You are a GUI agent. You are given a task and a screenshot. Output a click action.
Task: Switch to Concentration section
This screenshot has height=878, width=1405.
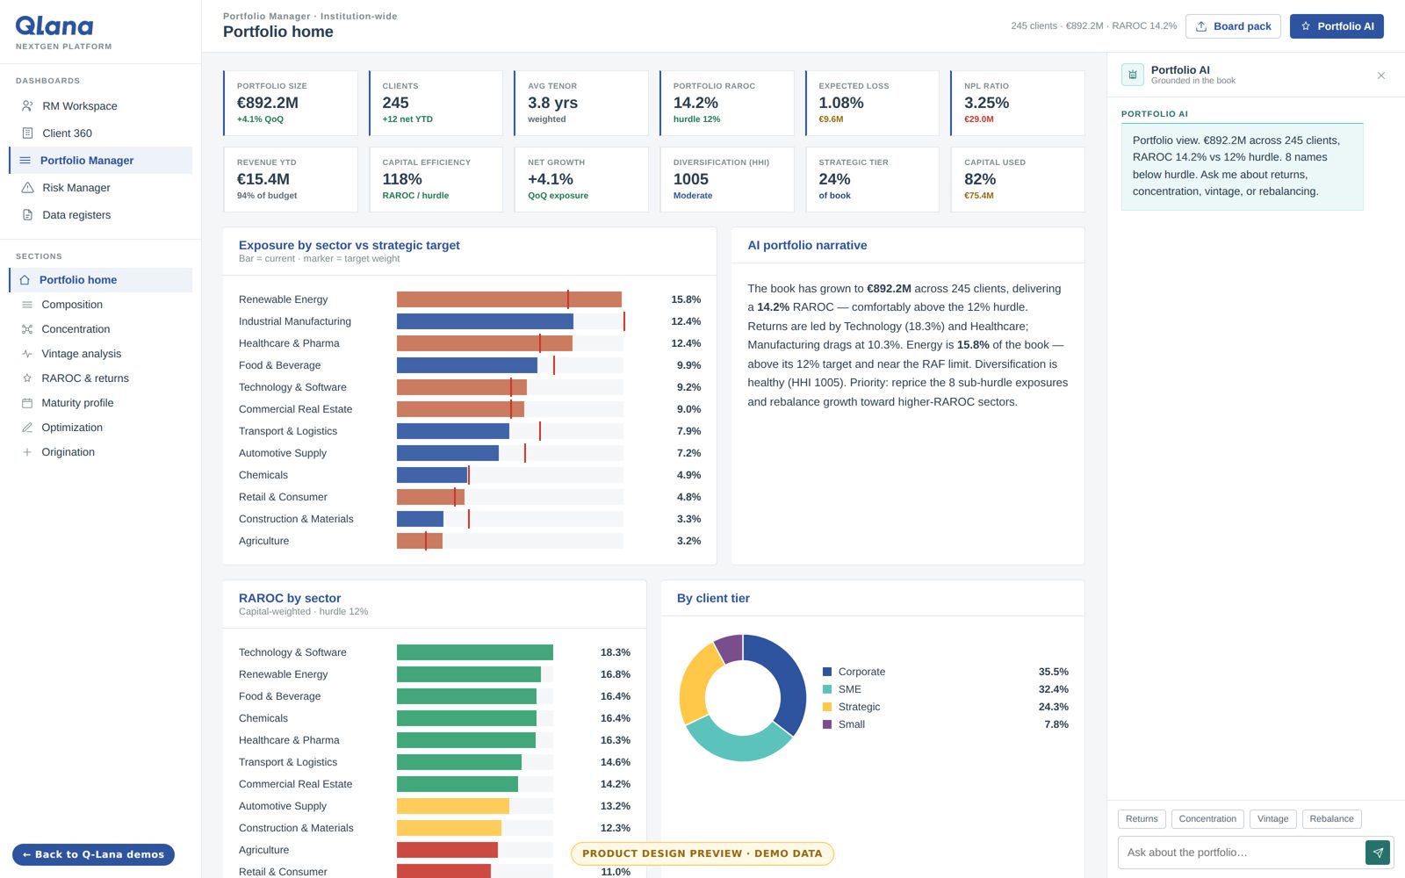coord(100,329)
